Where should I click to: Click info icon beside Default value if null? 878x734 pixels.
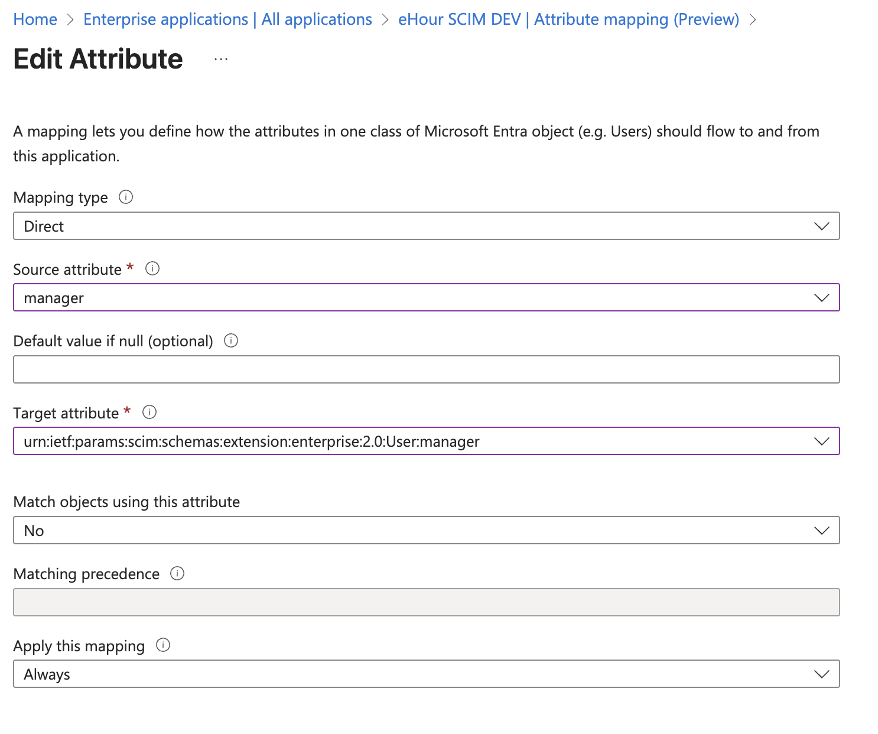[x=231, y=340]
